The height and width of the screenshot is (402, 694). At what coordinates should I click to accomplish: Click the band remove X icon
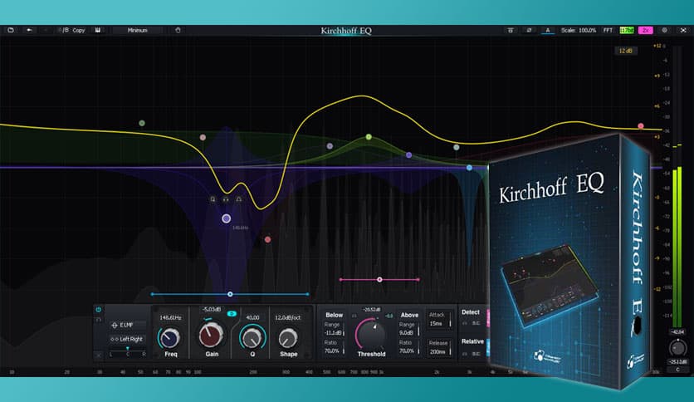tap(98, 354)
